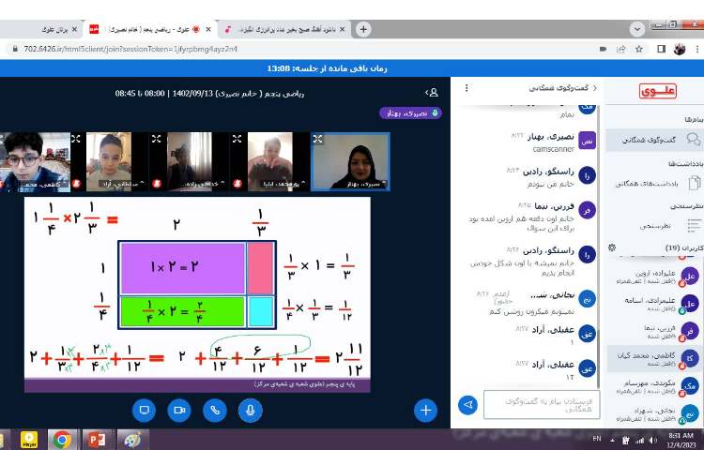Toggle webcam sharing button
The width and height of the screenshot is (704, 450).
click(179, 410)
